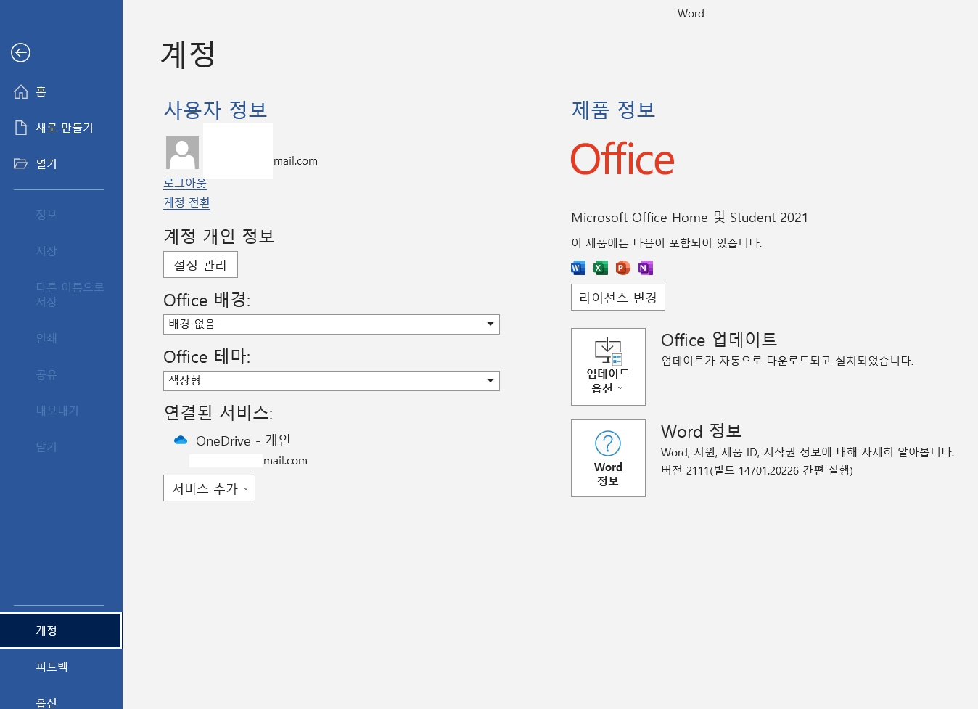Click 저장 in the sidebar

point(61,251)
